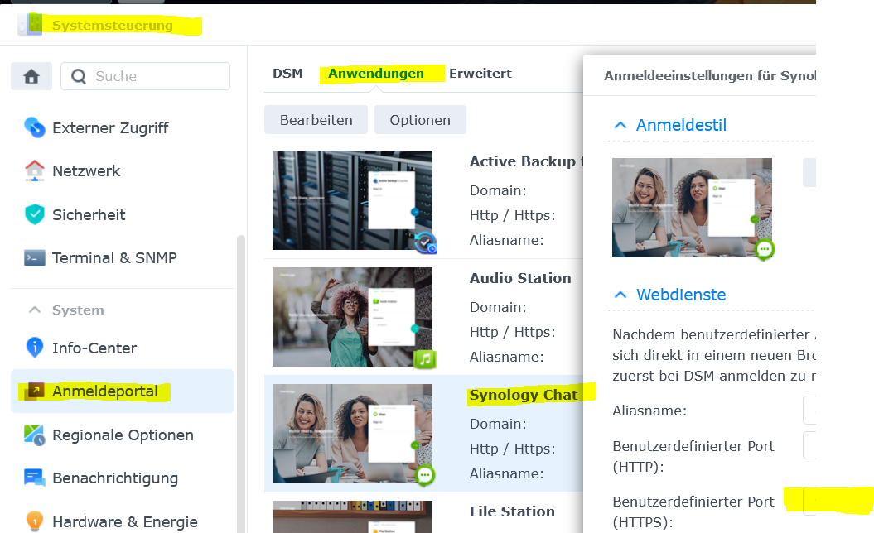Switch to the Anwendungen tab
The height and width of the screenshot is (533, 874).
pyautogui.click(x=375, y=74)
